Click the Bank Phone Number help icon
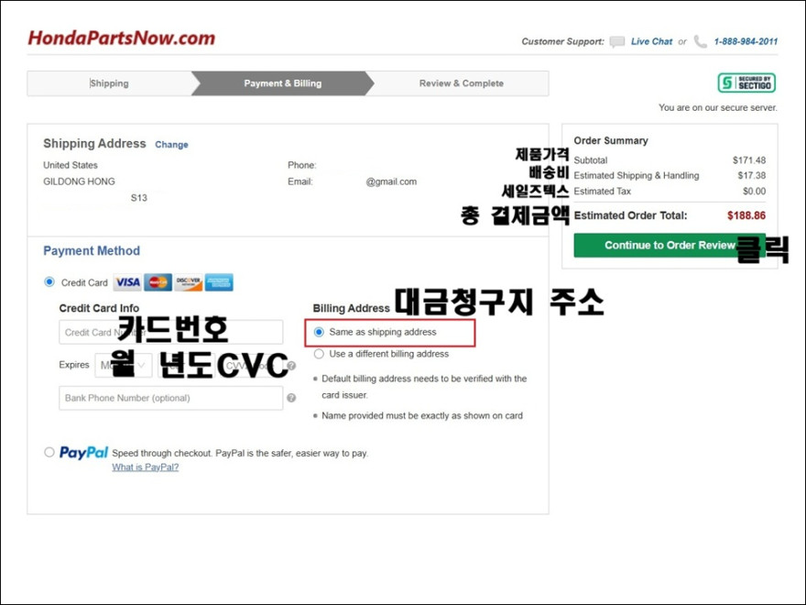 pos(291,398)
